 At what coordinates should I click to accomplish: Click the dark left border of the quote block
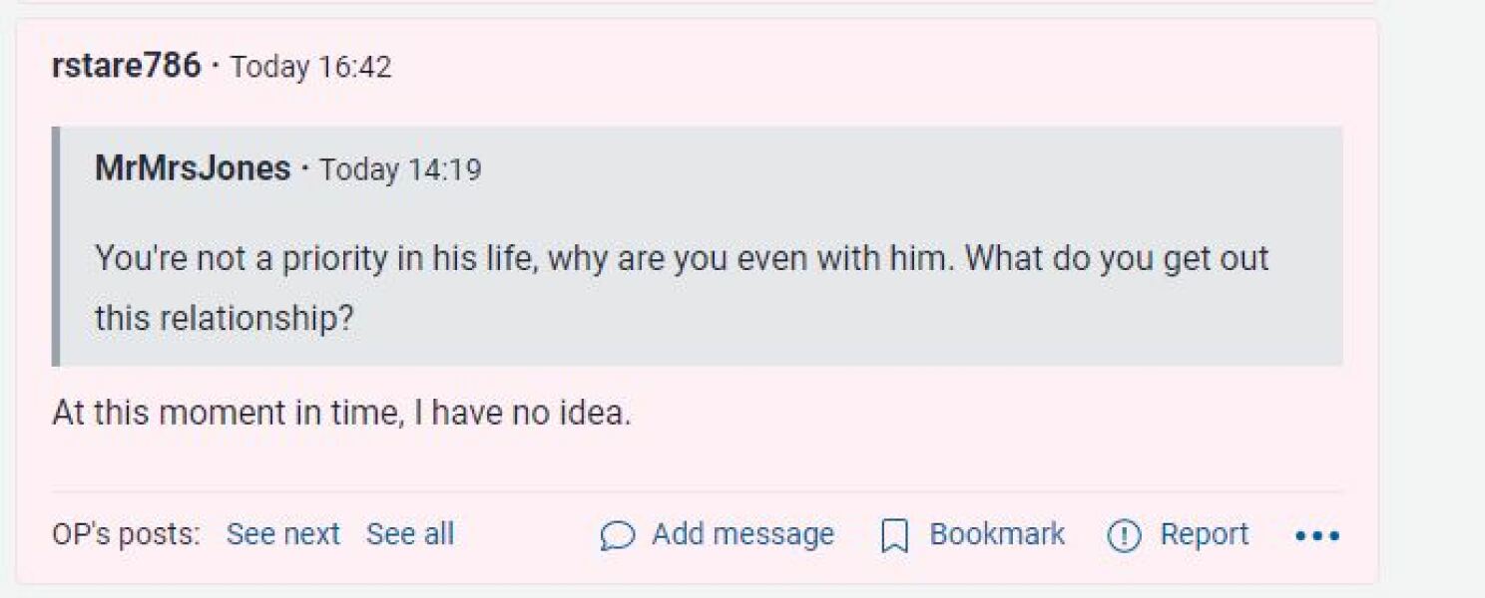coord(56,245)
